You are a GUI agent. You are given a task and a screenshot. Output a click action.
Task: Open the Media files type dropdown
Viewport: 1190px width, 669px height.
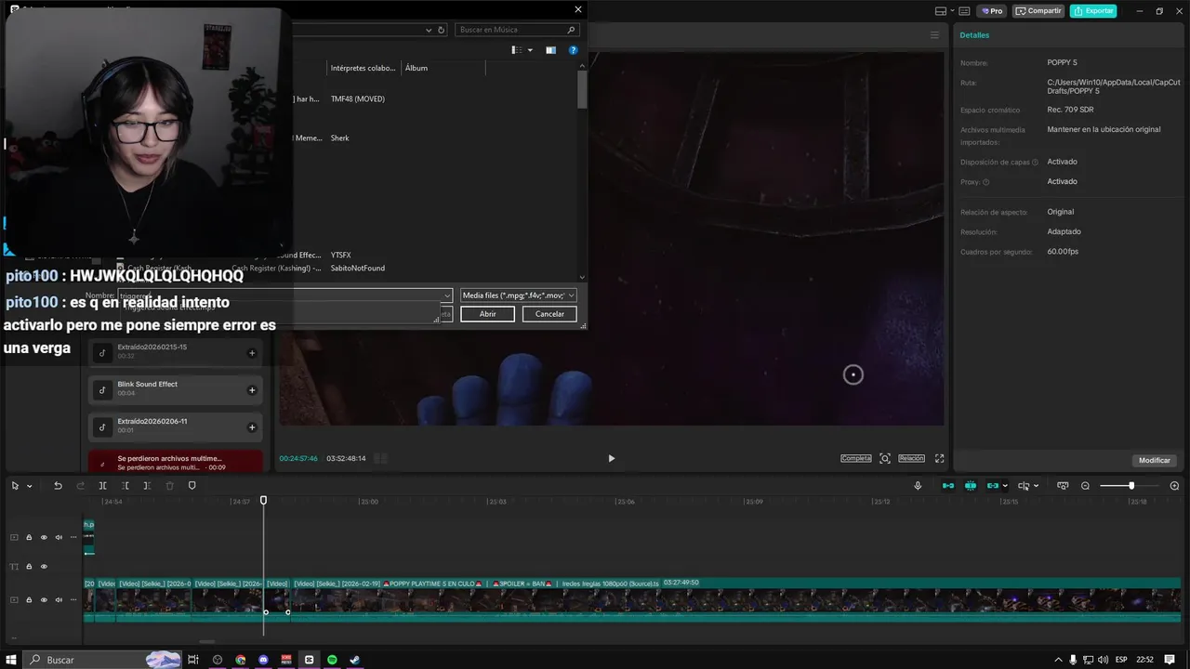519,295
